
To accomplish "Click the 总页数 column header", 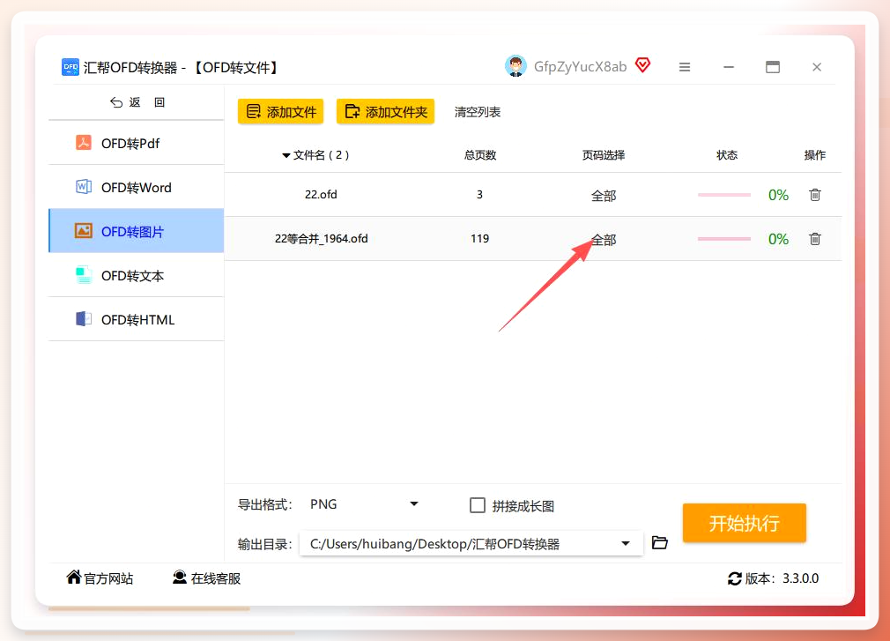I will (480, 155).
